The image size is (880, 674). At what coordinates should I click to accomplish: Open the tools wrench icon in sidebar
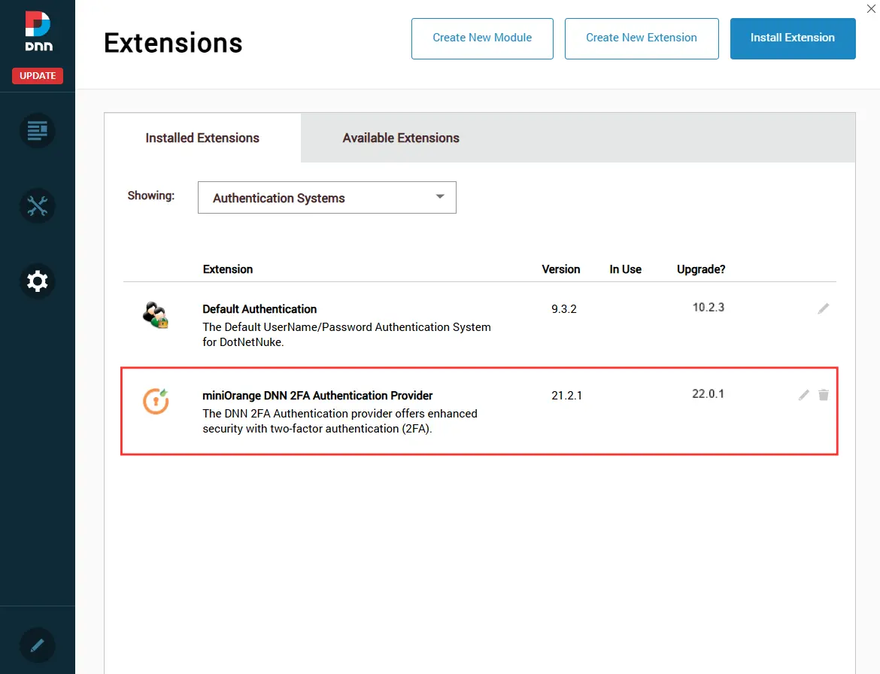click(x=37, y=205)
